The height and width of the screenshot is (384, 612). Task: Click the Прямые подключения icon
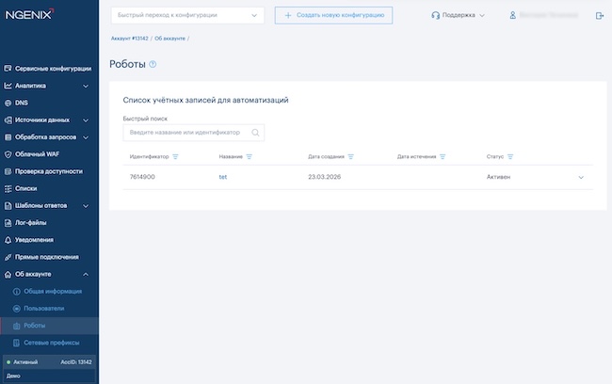point(8,258)
